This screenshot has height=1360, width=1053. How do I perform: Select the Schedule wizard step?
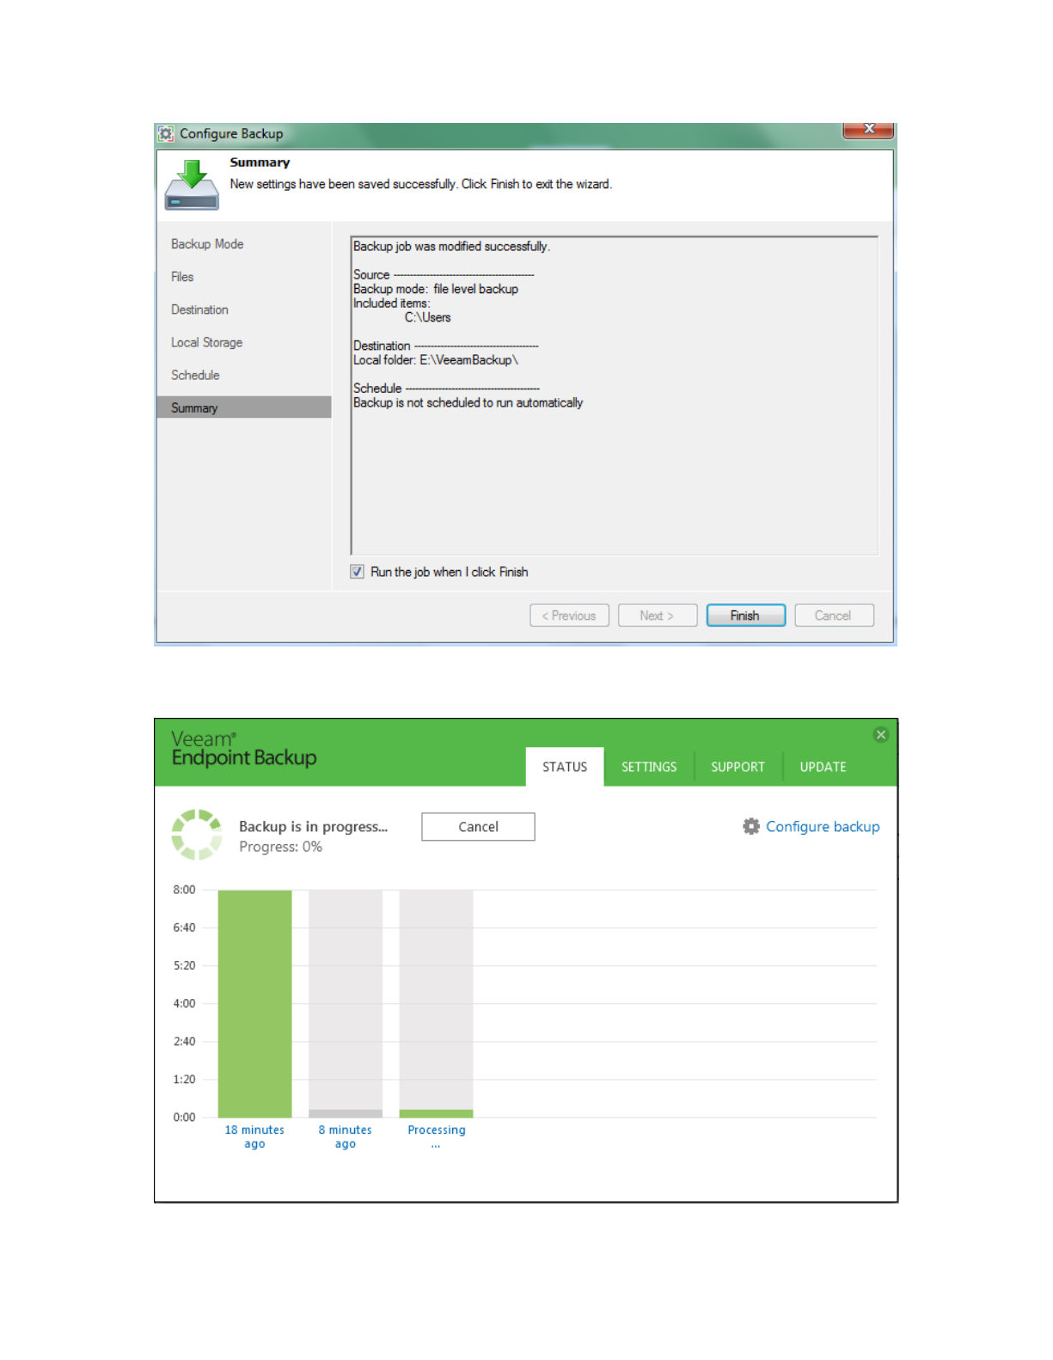tap(195, 375)
